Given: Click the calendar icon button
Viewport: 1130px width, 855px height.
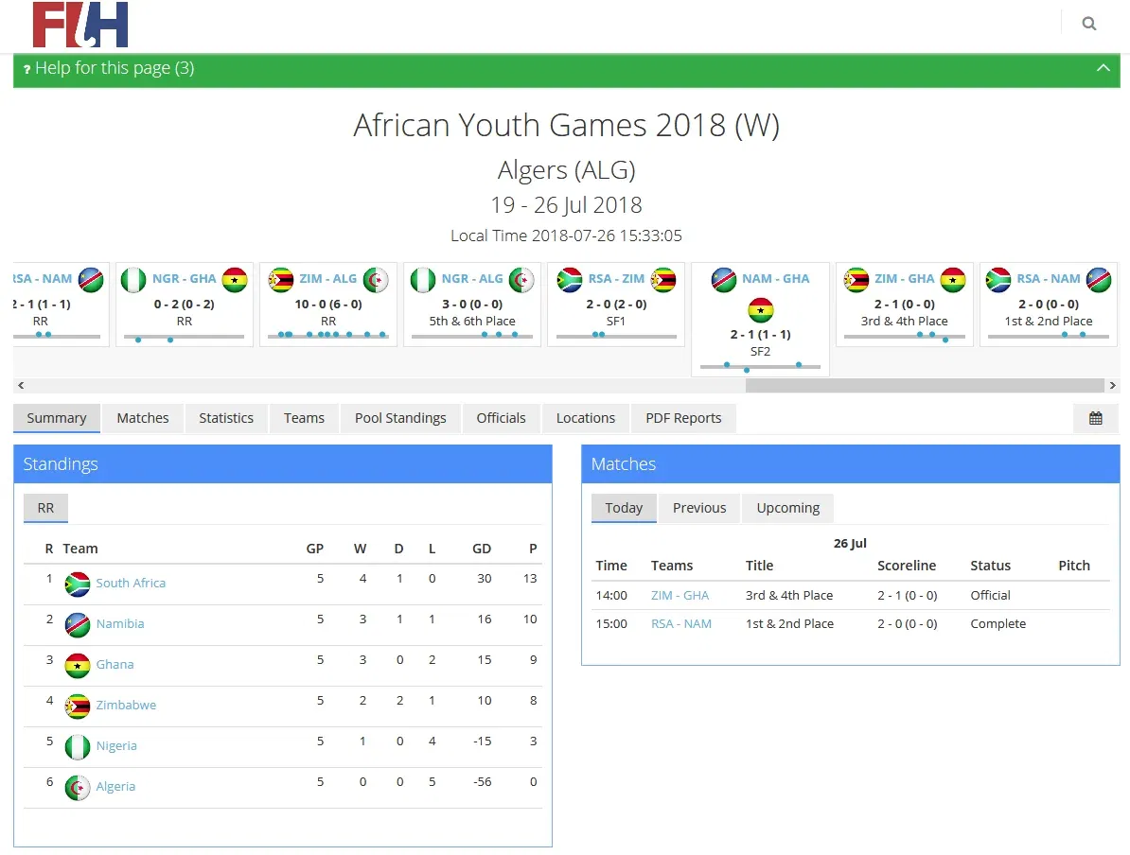Looking at the screenshot, I should click(x=1095, y=418).
